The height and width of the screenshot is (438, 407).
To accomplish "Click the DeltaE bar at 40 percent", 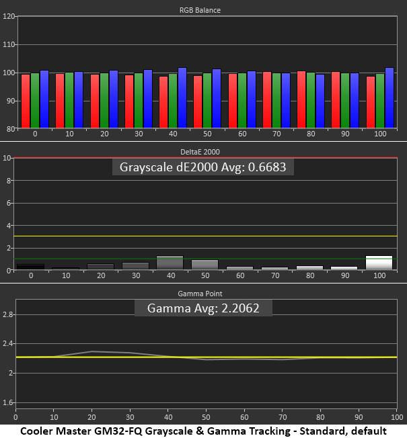I will coord(170,263).
